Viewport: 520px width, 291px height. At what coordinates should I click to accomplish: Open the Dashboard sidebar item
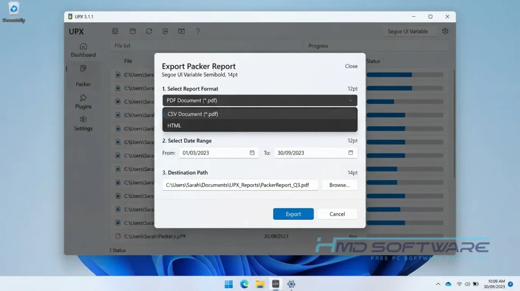coord(83,50)
